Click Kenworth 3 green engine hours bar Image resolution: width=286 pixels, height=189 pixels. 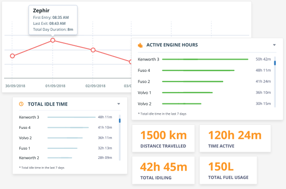pos(205,59)
